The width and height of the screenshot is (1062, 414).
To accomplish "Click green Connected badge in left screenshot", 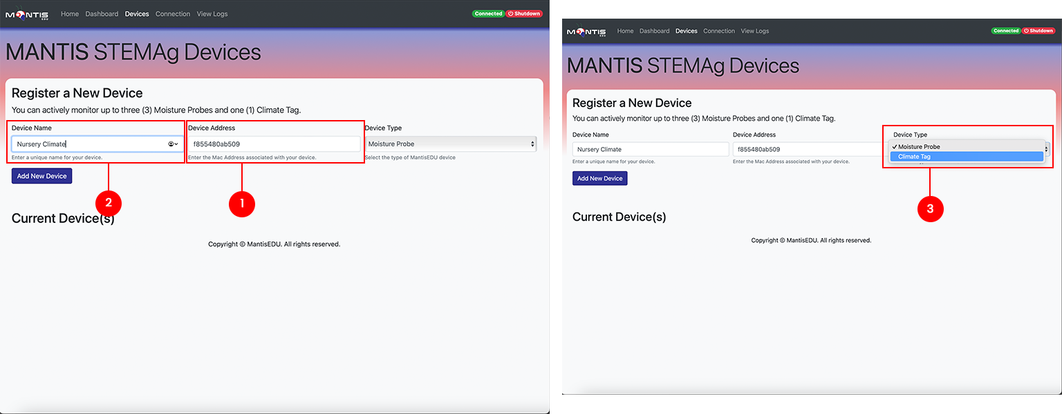I will coord(488,14).
